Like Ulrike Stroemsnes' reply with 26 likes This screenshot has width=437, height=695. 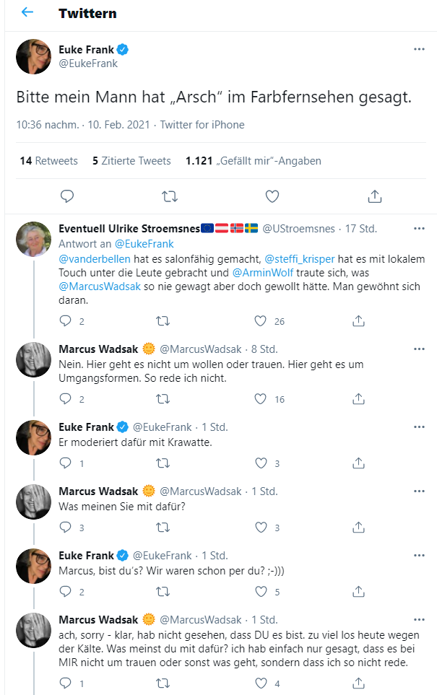coord(261,321)
